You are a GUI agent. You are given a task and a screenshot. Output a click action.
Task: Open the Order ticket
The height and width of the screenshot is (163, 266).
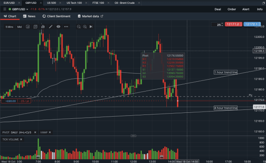(232, 9)
